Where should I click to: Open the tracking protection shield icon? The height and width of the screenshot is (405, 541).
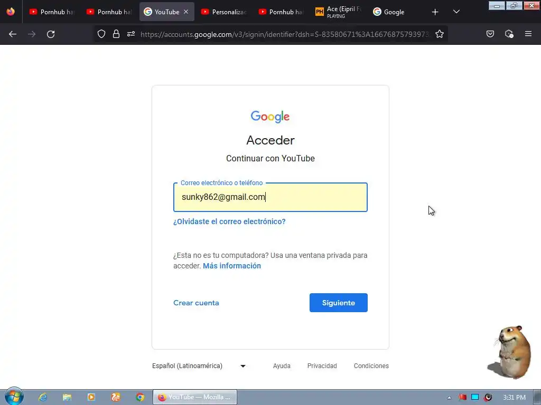point(101,34)
